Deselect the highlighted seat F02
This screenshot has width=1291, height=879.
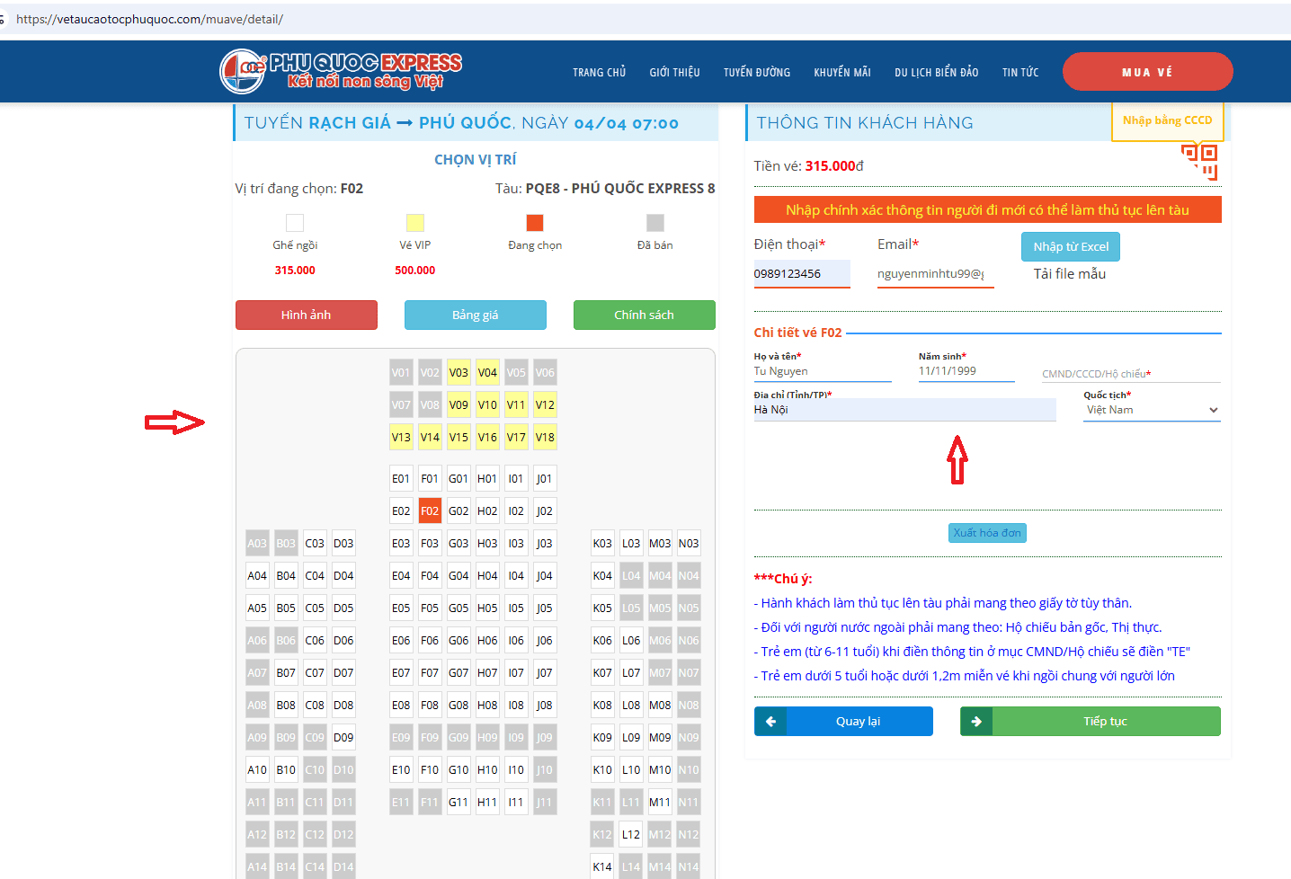click(430, 511)
